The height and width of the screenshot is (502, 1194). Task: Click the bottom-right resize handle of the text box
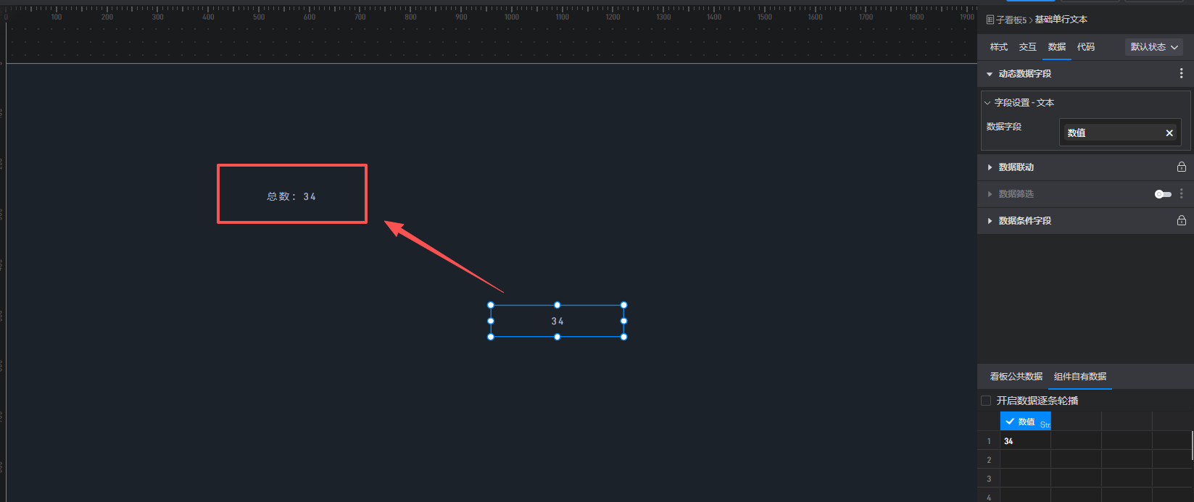click(623, 337)
